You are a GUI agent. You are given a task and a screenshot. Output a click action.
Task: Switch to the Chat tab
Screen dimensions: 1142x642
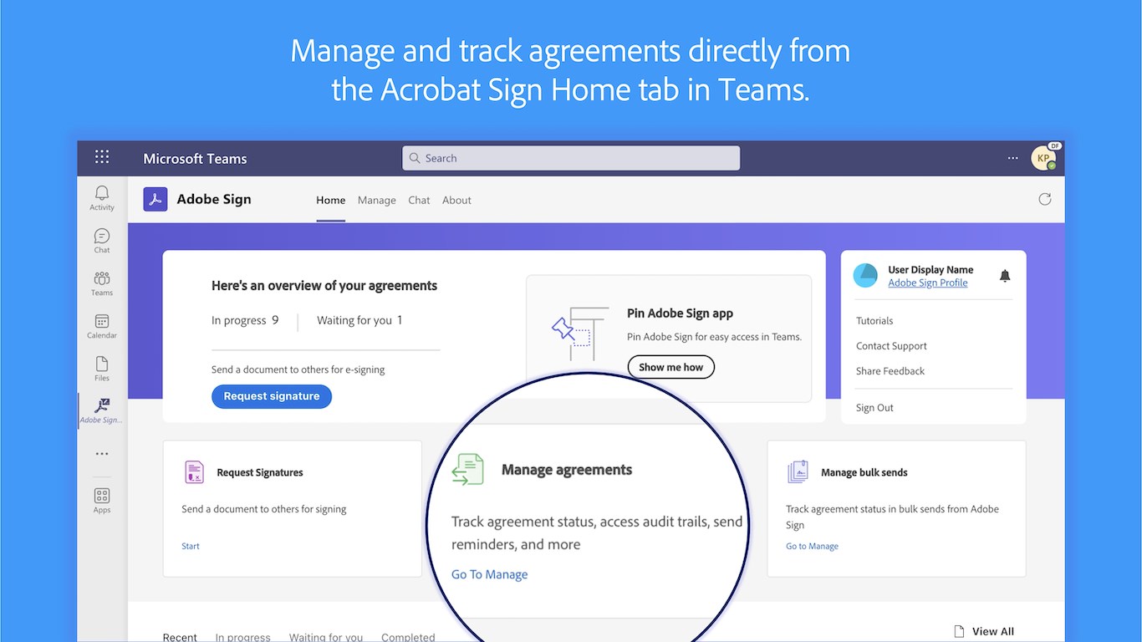pos(419,200)
